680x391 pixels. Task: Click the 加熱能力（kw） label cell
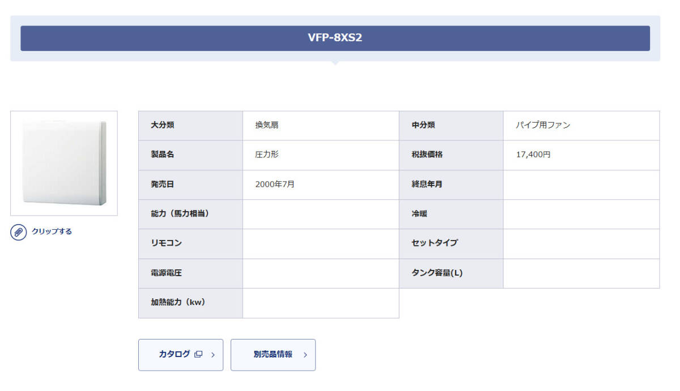click(x=178, y=303)
